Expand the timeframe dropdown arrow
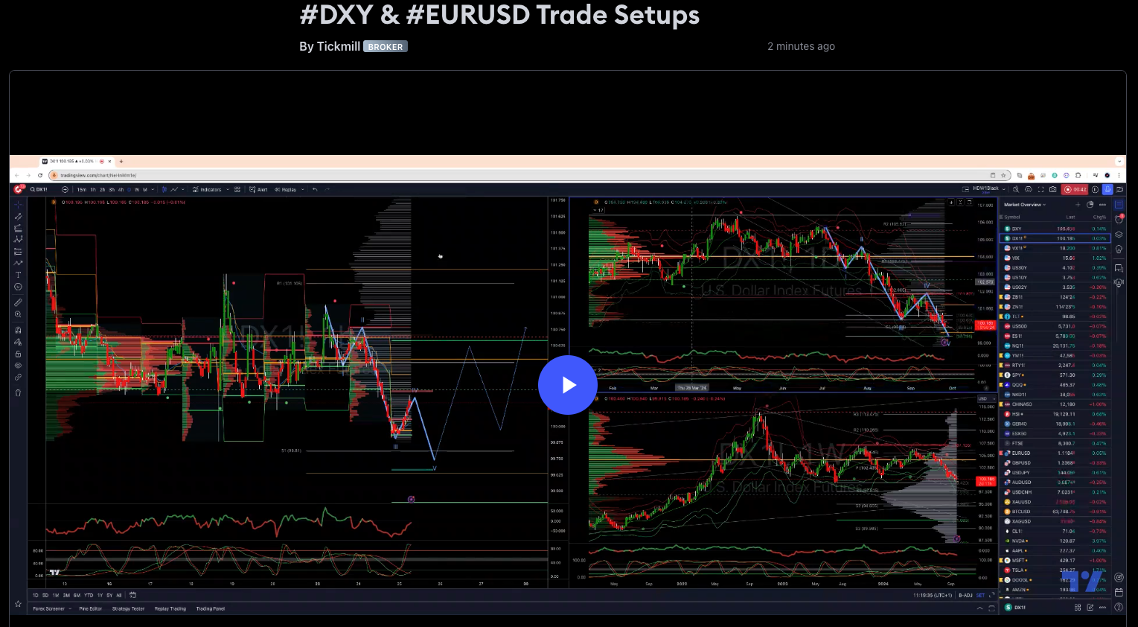The width and height of the screenshot is (1138, 627). [x=153, y=189]
